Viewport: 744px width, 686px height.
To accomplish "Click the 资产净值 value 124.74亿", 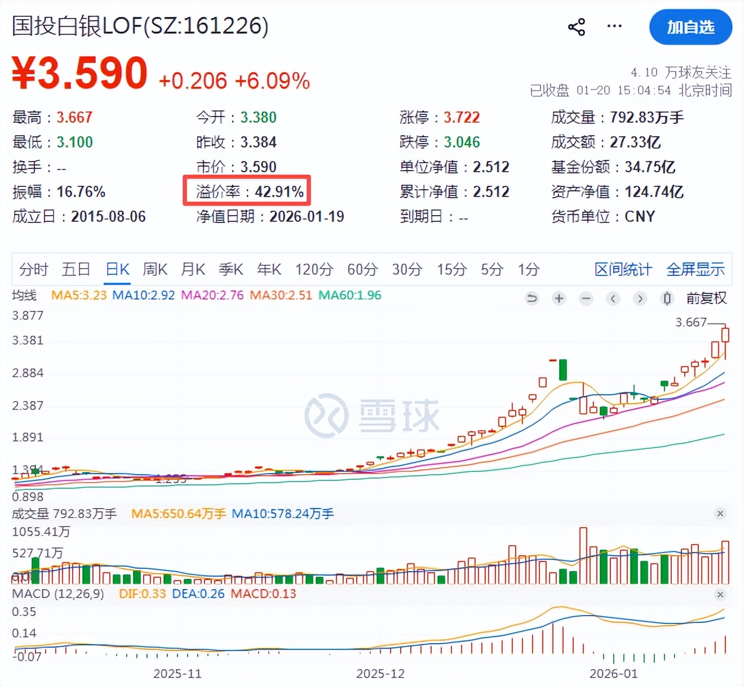I will pos(654,192).
